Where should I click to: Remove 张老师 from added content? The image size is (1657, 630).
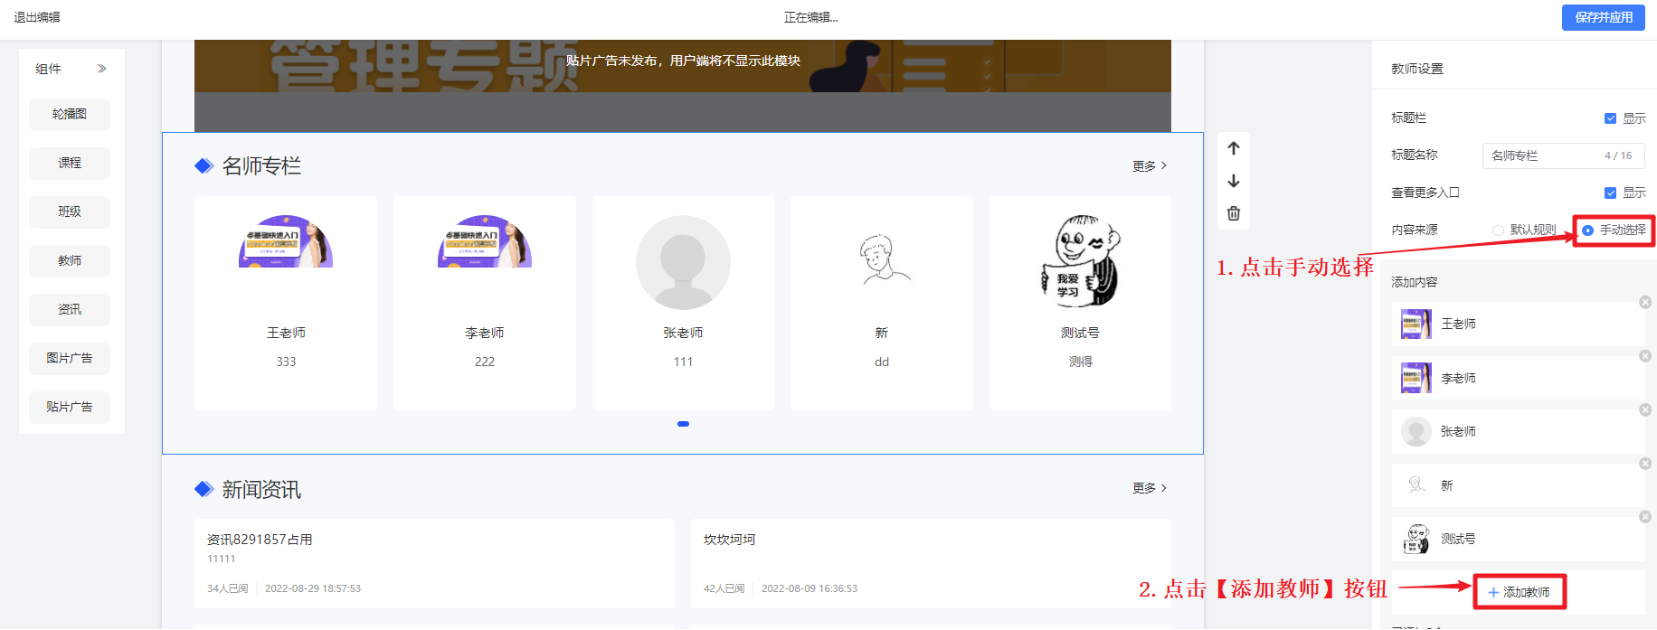(x=1645, y=409)
